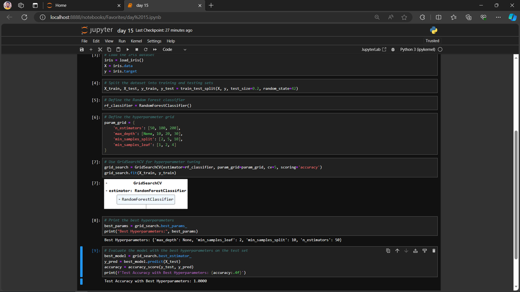
Task: Enable the debugger bug icon
Action: [393, 49]
